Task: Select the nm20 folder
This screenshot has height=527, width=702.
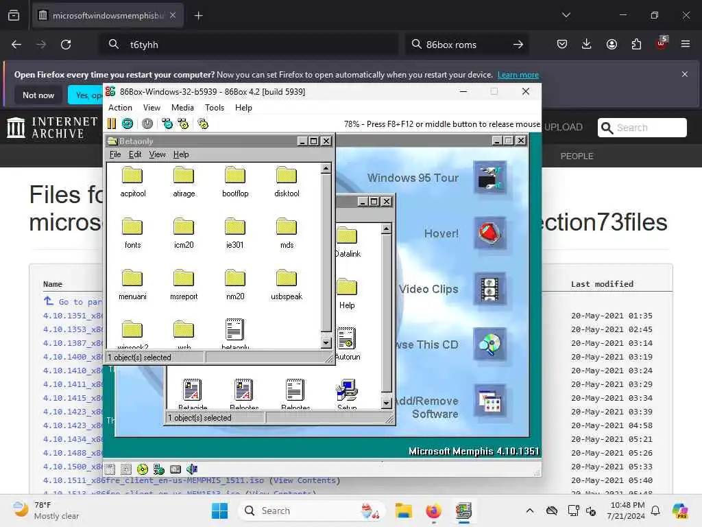Action: pyautogui.click(x=235, y=285)
